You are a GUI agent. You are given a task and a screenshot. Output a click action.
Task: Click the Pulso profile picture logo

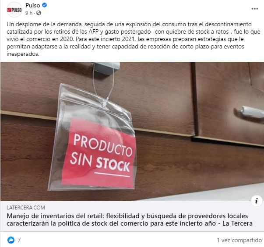coord(14,10)
